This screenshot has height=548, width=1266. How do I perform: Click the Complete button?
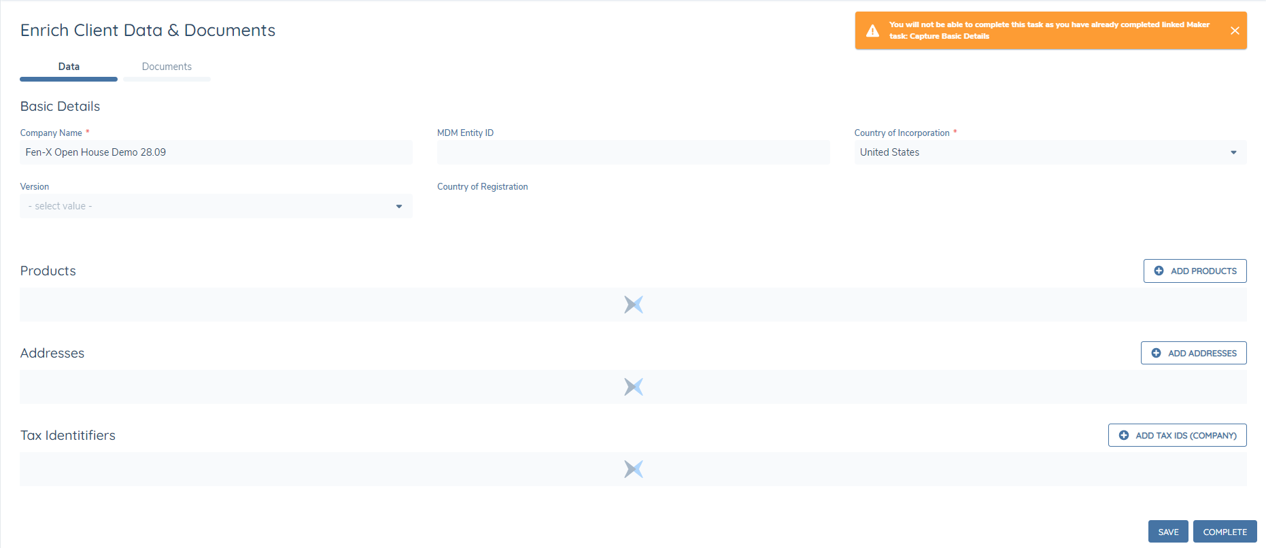pyautogui.click(x=1225, y=532)
